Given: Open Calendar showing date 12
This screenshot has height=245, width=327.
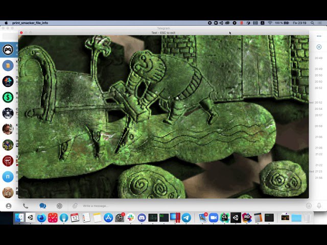Looking at the screenshot, I should tap(75, 218).
